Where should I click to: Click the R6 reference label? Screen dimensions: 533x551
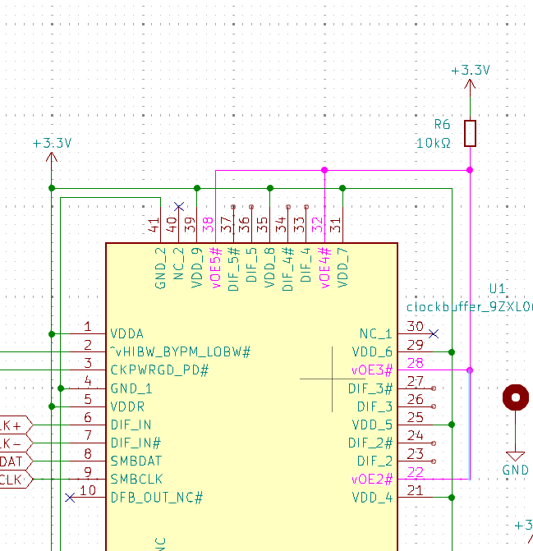tap(442, 125)
